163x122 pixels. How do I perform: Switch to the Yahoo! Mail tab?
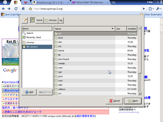90,2
